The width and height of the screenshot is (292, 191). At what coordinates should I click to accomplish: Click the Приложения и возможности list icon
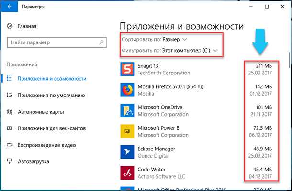click(10, 78)
